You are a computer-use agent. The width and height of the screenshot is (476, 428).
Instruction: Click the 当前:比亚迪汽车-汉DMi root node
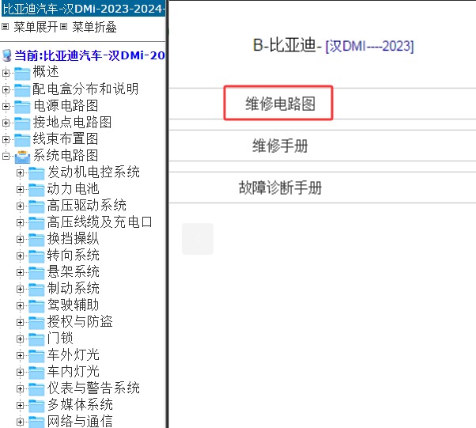[89, 55]
